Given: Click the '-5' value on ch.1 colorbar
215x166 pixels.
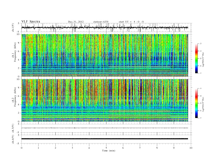Looking at the screenshot, I should tap(200, 59).
